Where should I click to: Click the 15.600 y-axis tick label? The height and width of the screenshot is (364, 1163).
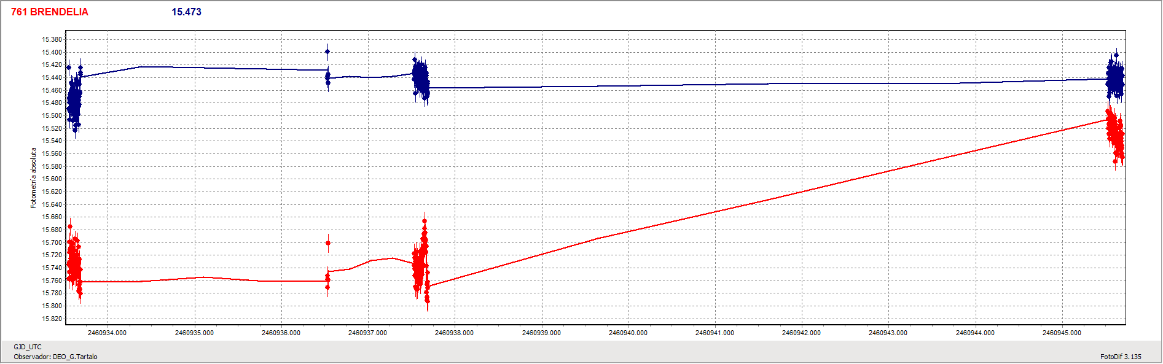52,179
